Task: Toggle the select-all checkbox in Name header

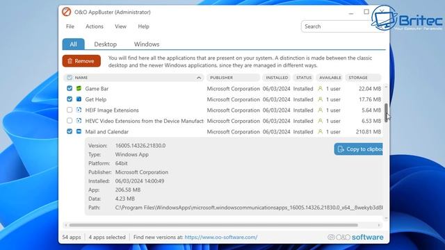Action: [70, 77]
